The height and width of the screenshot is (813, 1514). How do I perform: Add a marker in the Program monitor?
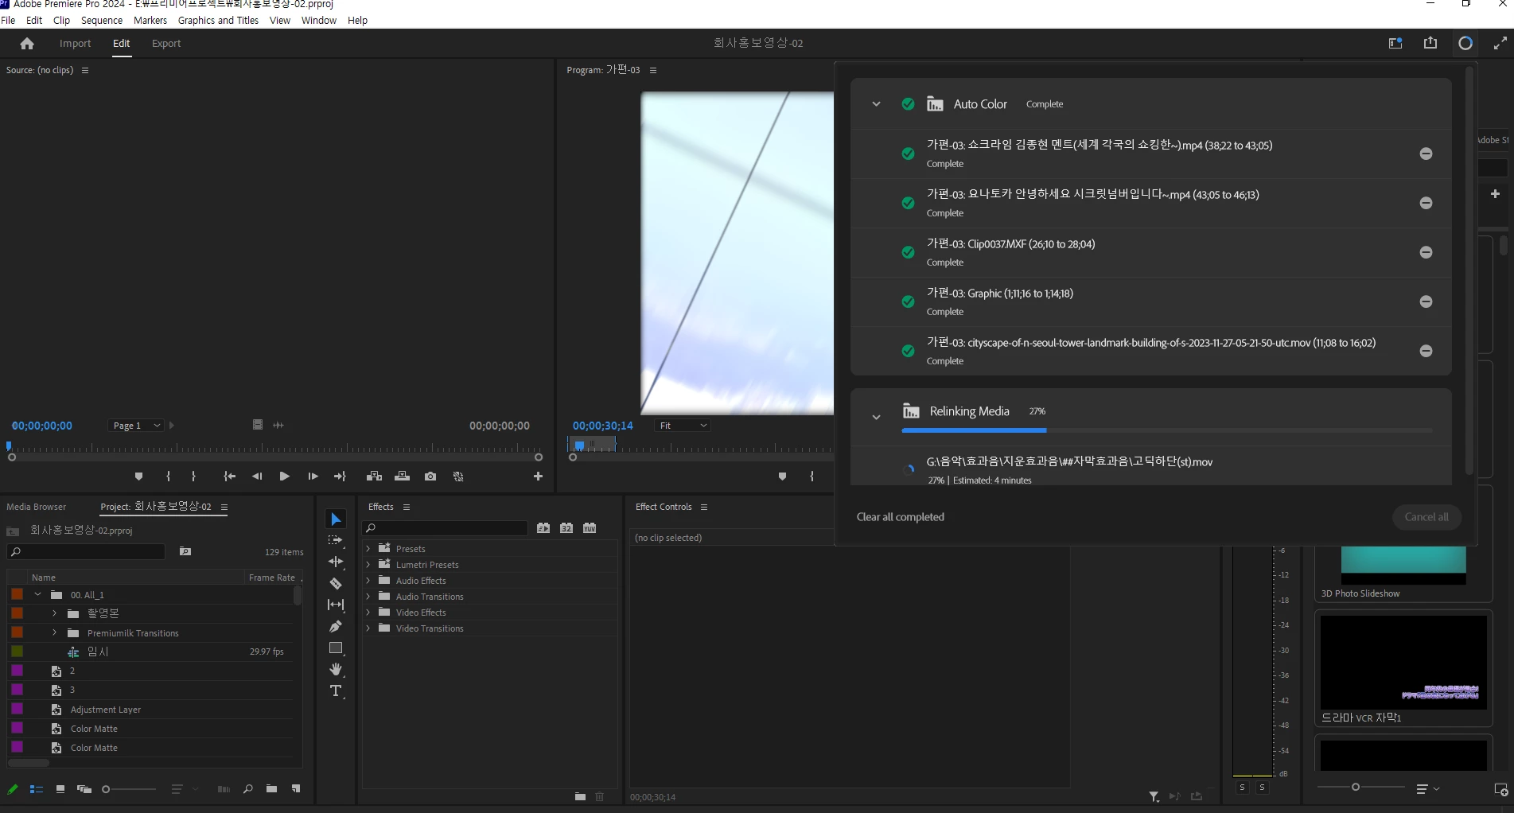(782, 477)
